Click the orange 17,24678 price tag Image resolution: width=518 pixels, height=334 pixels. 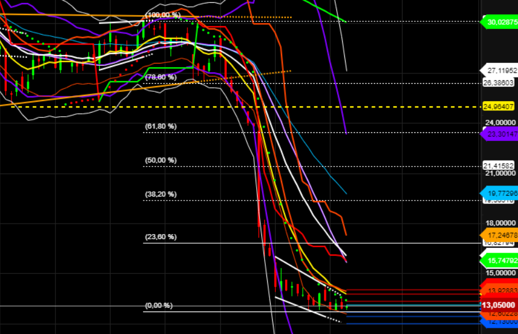point(500,235)
